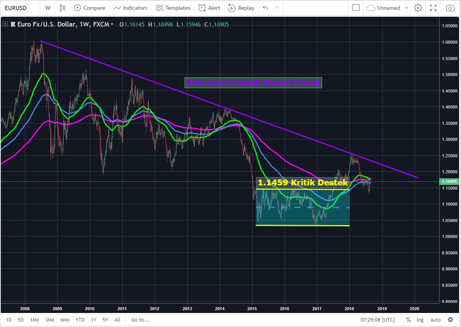Viewport: 461px width, 327px height.
Task: Create an Alert
Action: click(x=209, y=8)
